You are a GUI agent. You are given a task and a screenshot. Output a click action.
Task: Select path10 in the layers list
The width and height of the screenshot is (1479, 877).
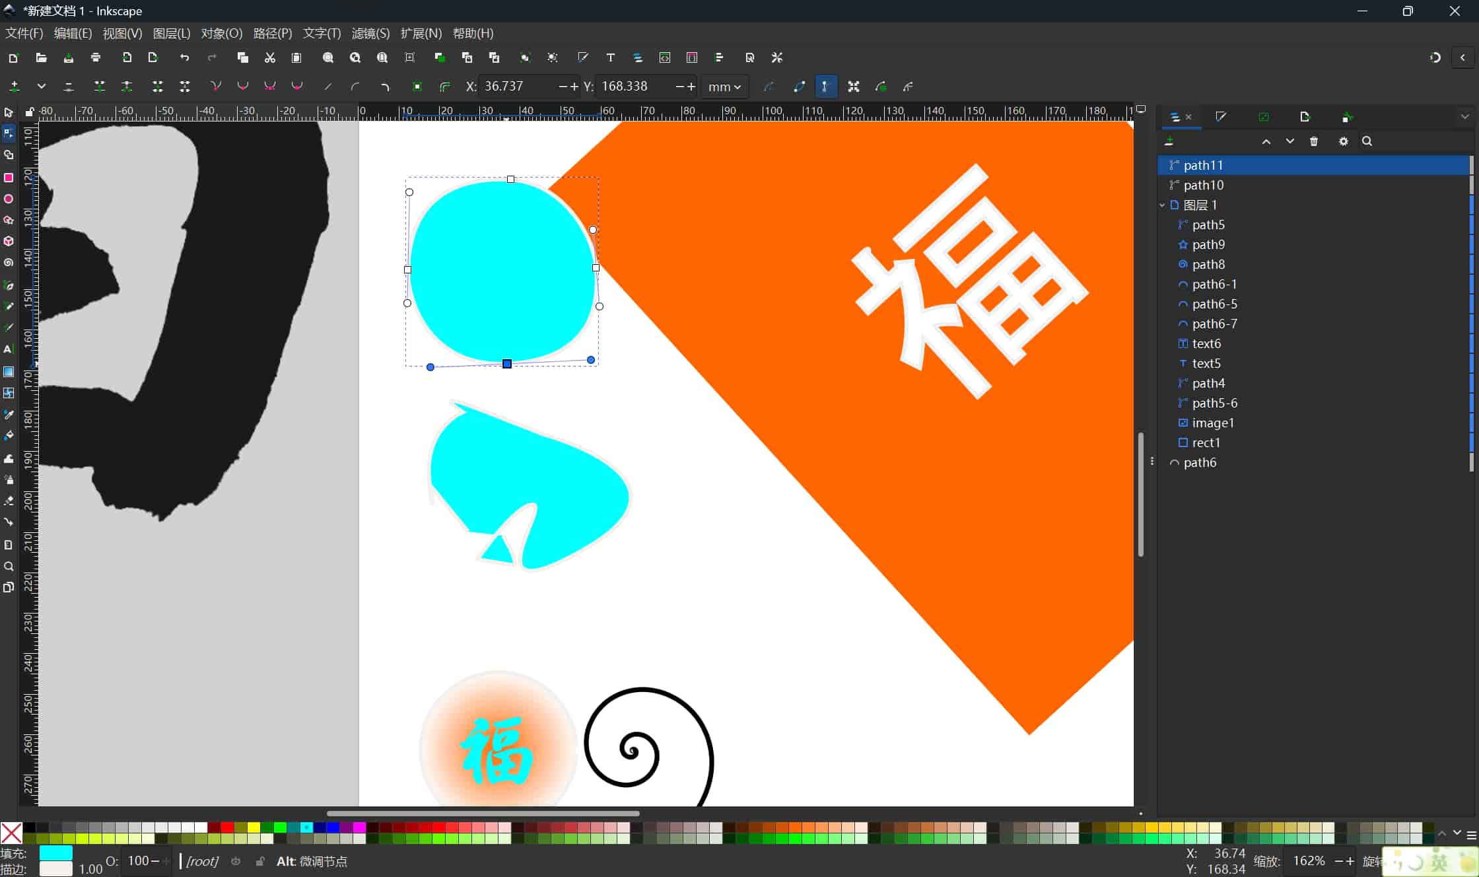pos(1204,185)
